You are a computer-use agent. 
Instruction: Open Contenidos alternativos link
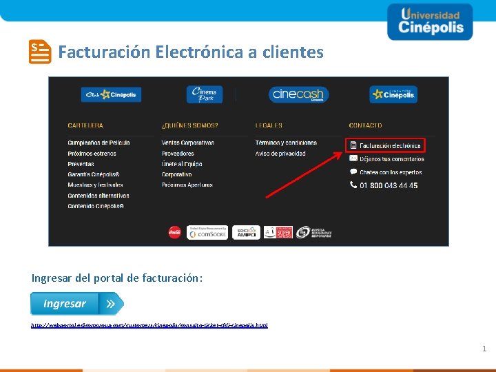point(99,196)
